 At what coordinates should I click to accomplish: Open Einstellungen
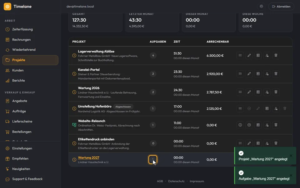click(30, 149)
